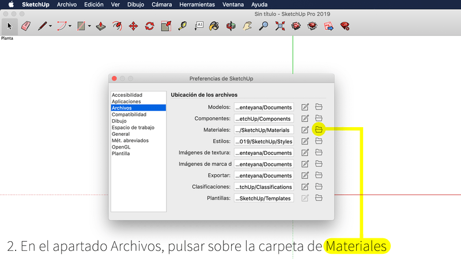The height and width of the screenshot is (259, 461).
Task: Browse folder for Imágenes de marca
Action: [x=319, y=164]
